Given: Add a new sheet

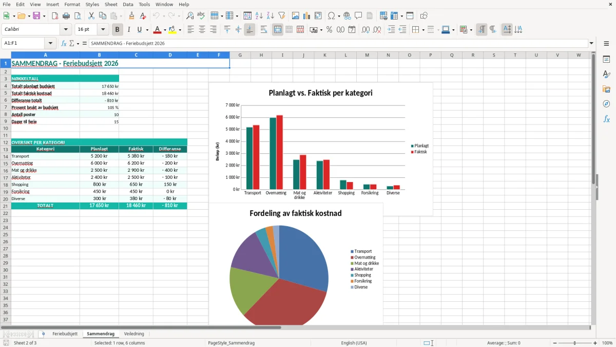Looking at the screenshot, I should pos(43,334).
